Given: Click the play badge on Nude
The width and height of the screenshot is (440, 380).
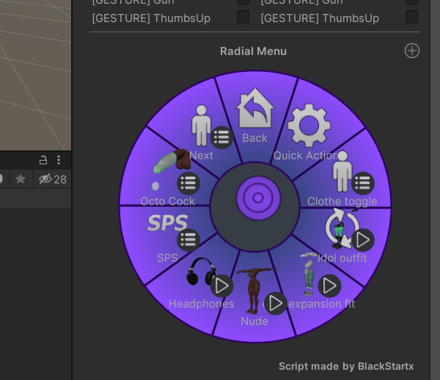Looking at the screenshot, I should (x=276, y=303).
